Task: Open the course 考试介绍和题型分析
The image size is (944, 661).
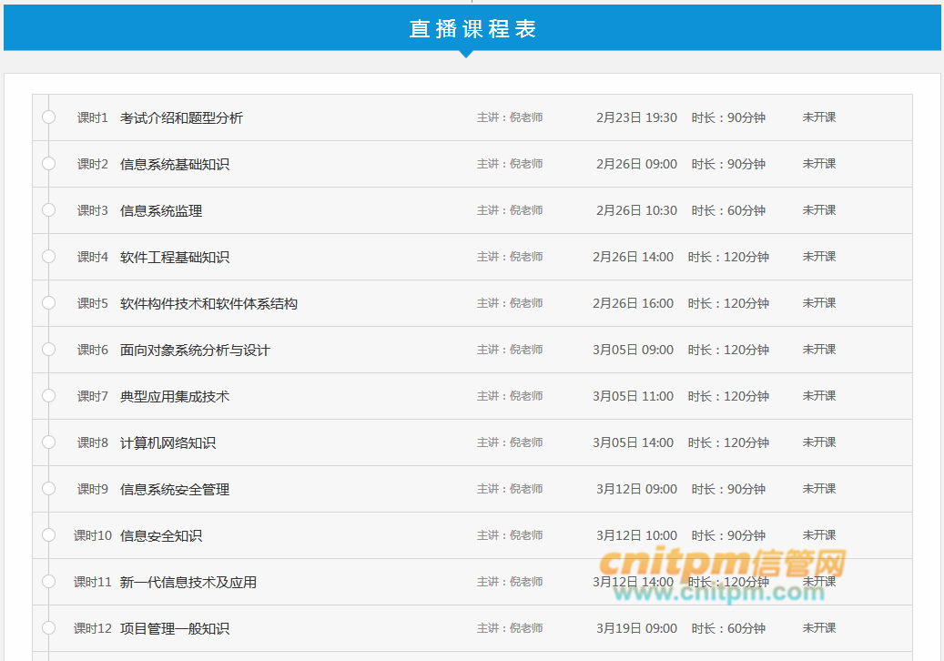Action: tap(181, 118)
